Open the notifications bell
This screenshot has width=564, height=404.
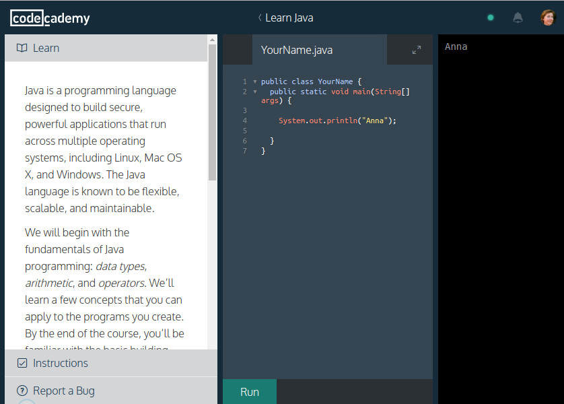pos(518,18)
